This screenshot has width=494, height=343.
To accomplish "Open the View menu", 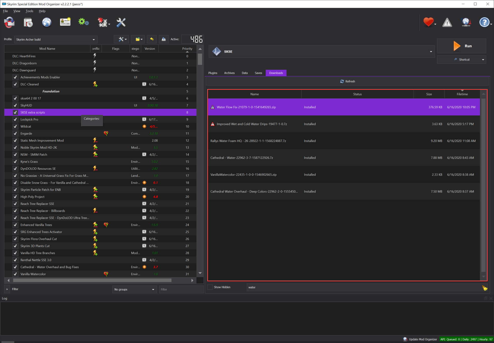I will 17,11.
